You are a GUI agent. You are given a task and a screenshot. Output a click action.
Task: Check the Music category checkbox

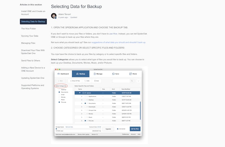(x=59, y=100)
